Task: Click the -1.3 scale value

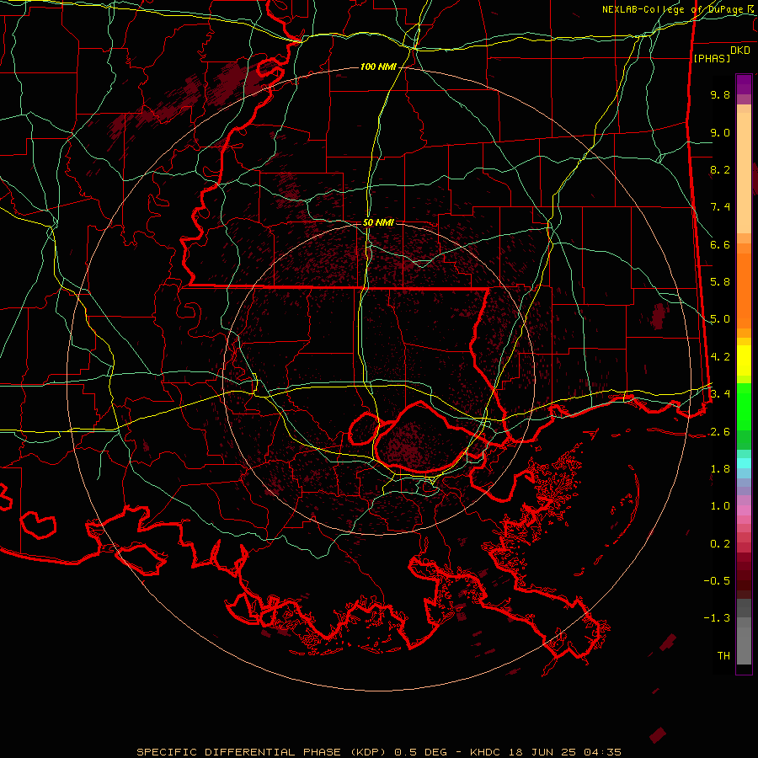Action: click(717, 618)
